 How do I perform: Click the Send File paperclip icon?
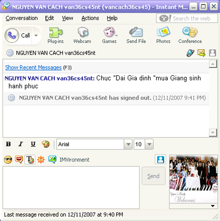click(x=136, y=36)
